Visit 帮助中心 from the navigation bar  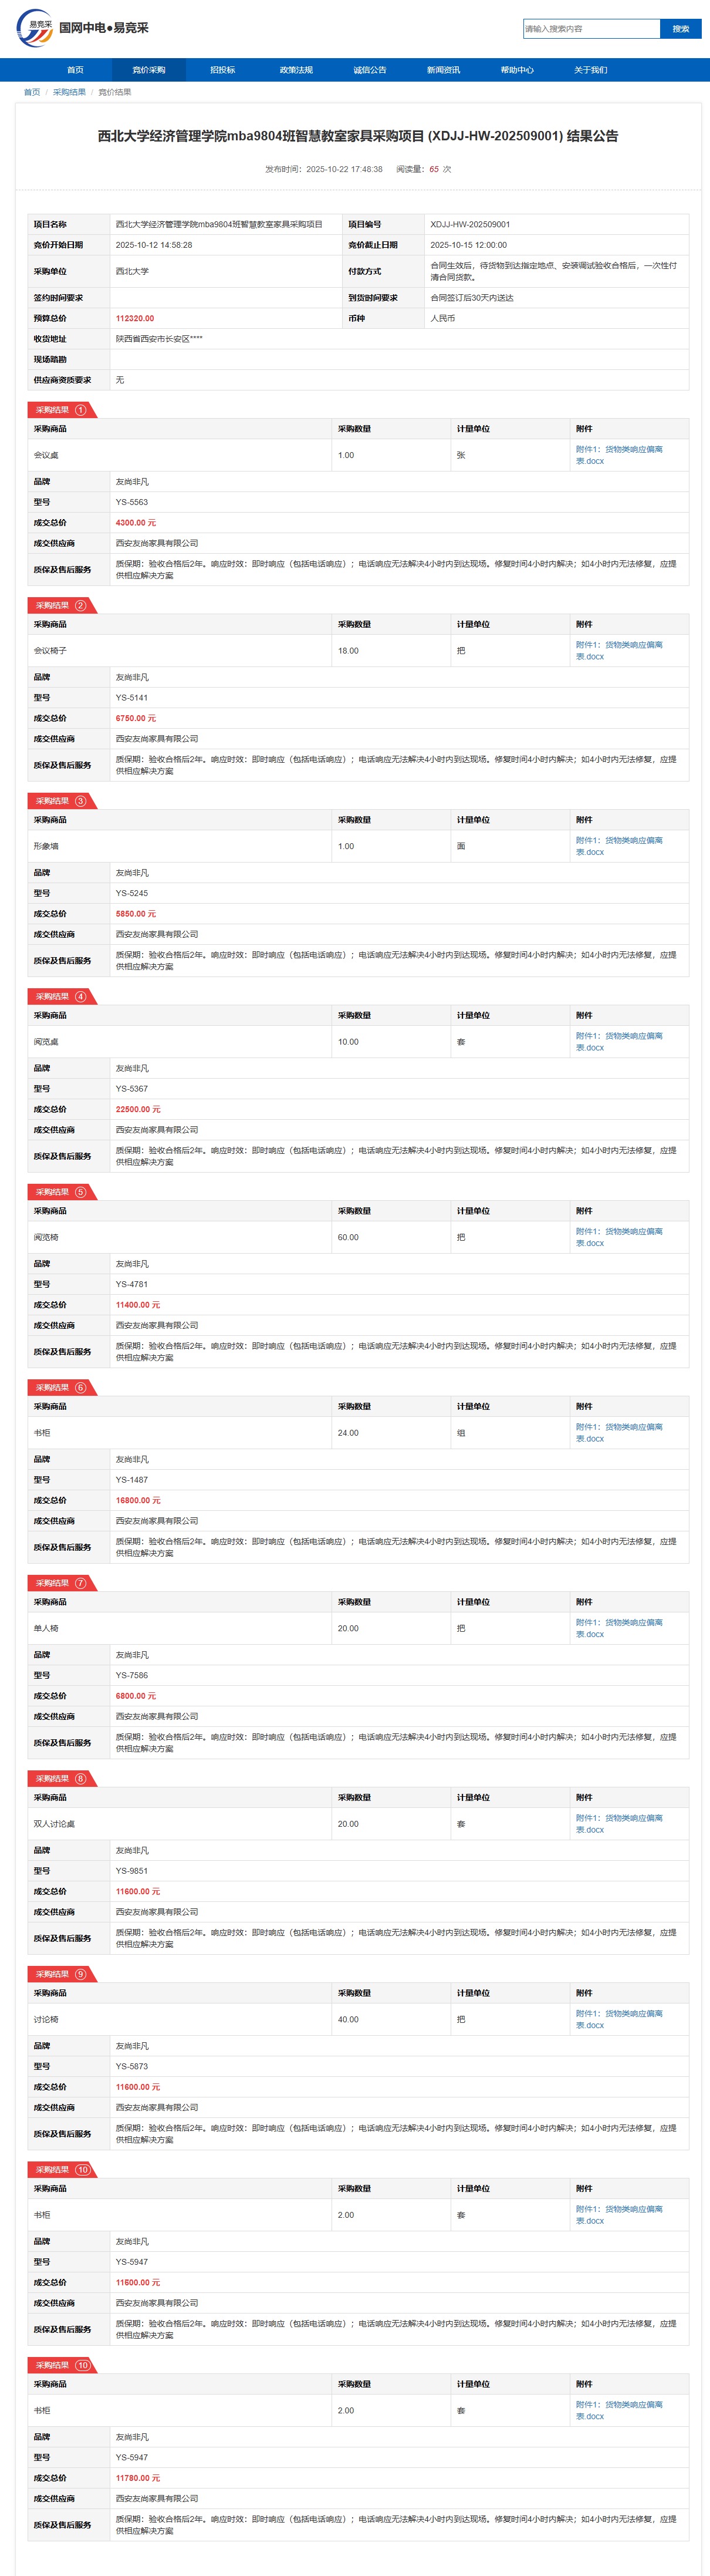coord(517,70)
